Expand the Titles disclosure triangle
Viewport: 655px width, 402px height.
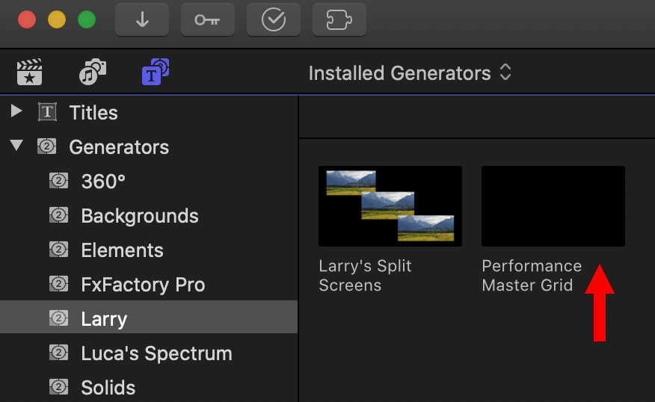16,111
